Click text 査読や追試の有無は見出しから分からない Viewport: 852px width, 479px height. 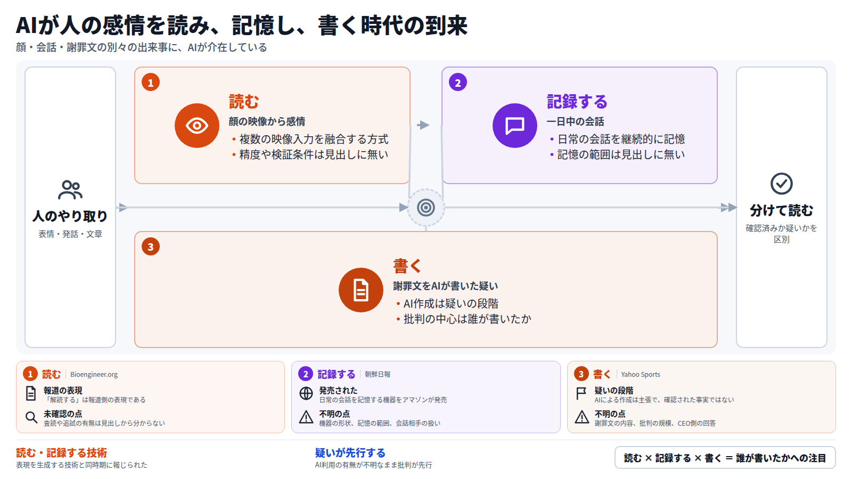coord(104,423)
